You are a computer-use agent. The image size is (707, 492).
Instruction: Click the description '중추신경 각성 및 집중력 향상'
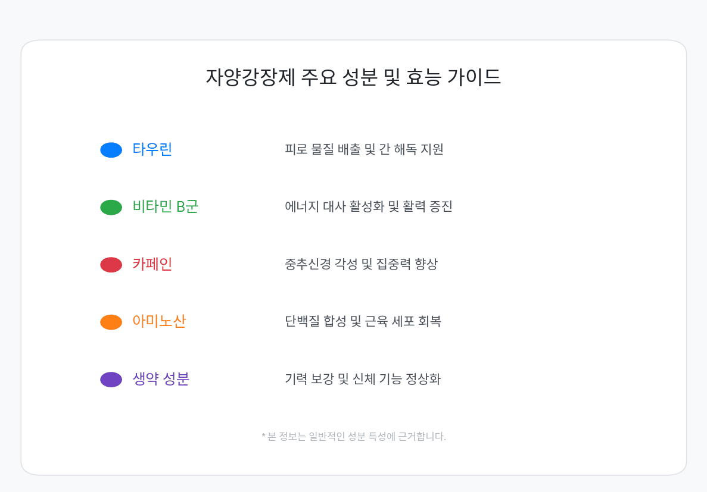(x=361, y=264)
